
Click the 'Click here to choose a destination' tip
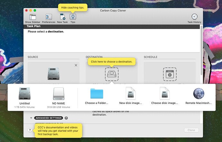click(x=112, y=62)
